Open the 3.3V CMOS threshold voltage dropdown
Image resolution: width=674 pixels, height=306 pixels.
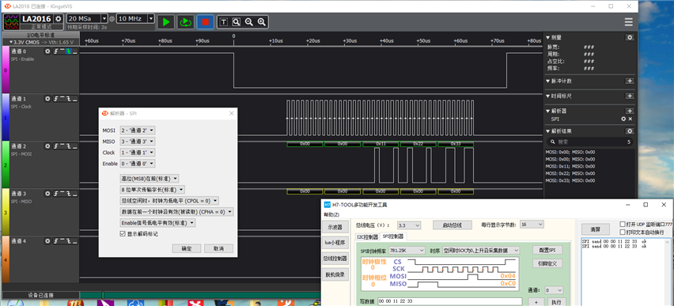(41, 43)
